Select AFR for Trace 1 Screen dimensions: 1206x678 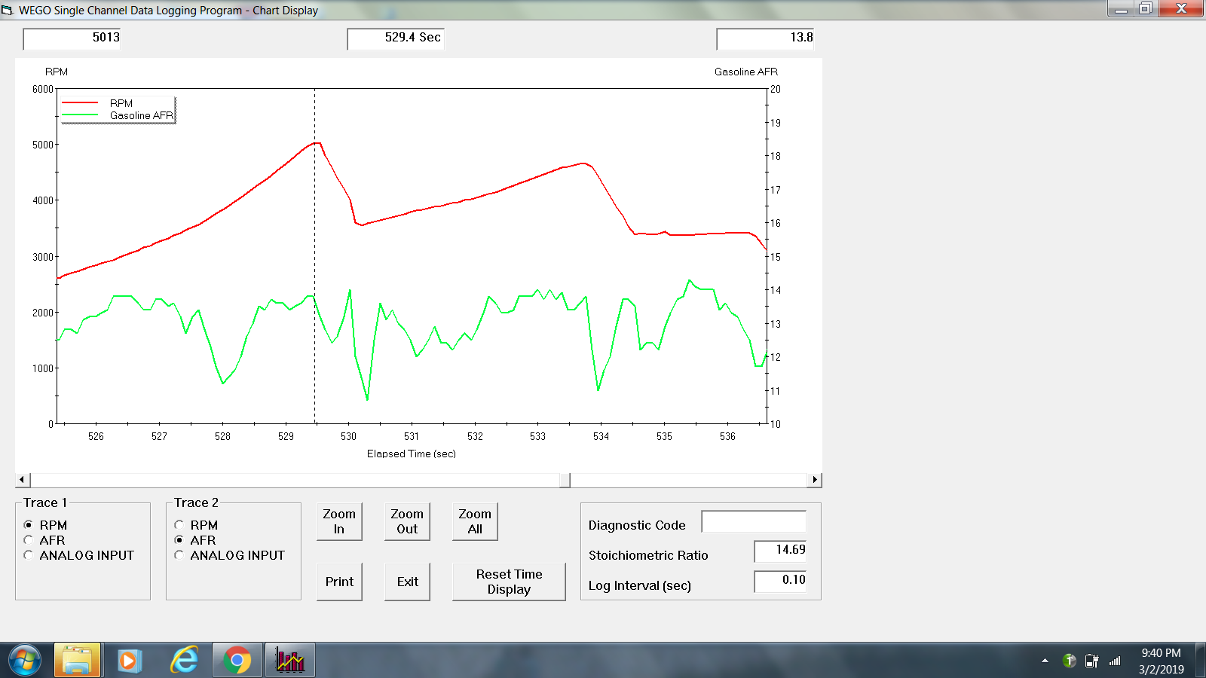[x=29, y=540]
